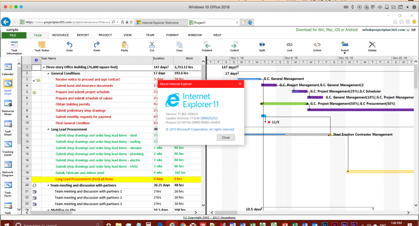Open the RESOURCE tab
419x226 pixels.
(61, 35)
